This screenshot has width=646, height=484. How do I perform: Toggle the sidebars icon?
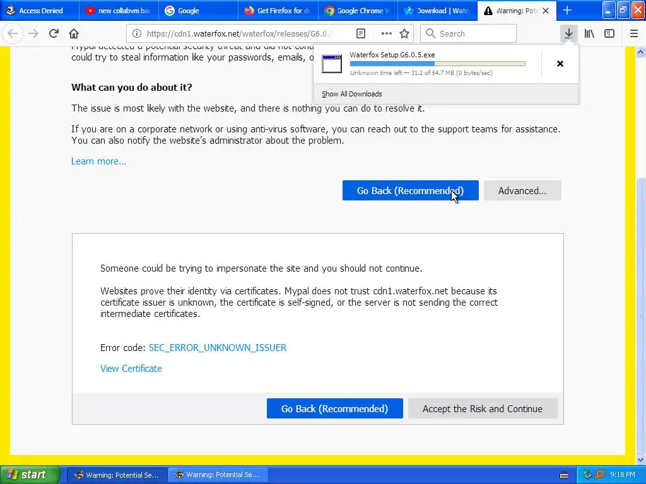click(x=609, y=33)
